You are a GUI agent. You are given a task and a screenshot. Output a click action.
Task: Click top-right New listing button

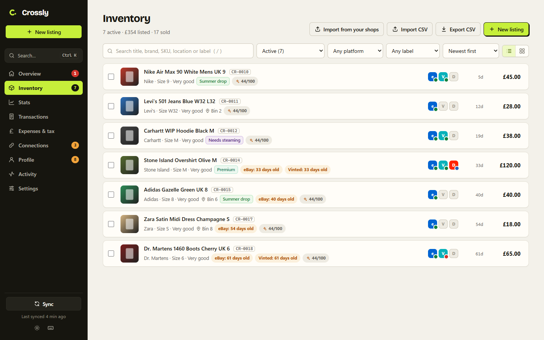(506, 29)
